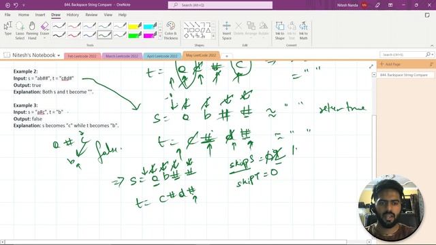This screenshot has width=436, height=245.
Task: Choose the cyan highlighter
Action: click(150, 26)
